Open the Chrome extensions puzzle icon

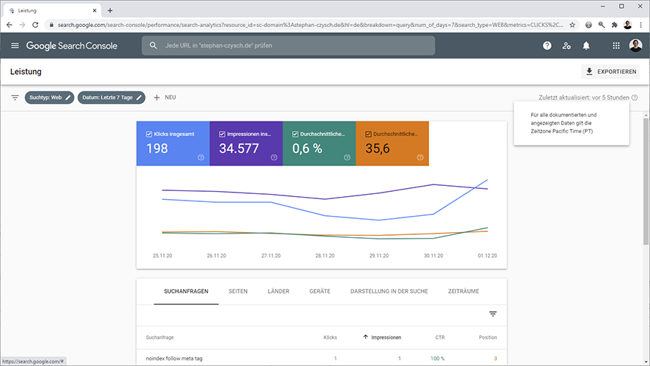coord(614,25)
